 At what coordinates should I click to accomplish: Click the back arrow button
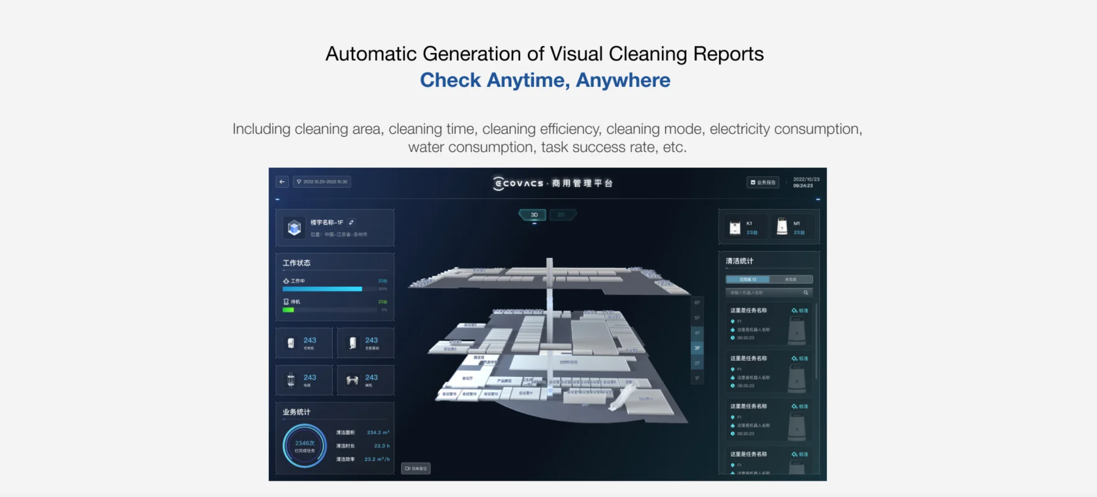282,182
